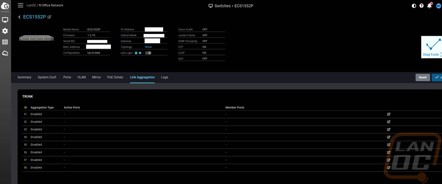
Task: Open the help question mark icon
Action: pyautogui.click(x=421, y=6)
